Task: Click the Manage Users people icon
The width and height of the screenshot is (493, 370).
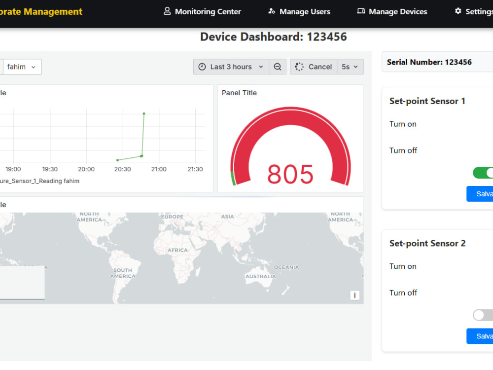Action: coord(272,11)
